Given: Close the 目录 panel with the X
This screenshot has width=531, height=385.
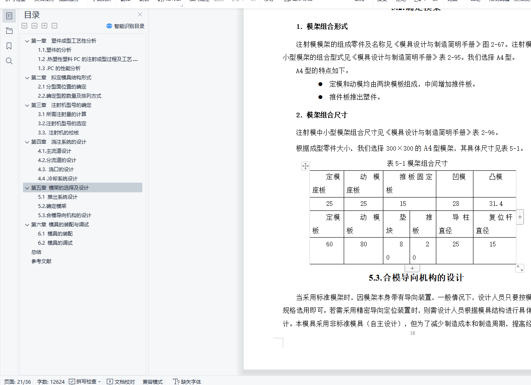Looking at the screenshot, I should pos(140,15).
